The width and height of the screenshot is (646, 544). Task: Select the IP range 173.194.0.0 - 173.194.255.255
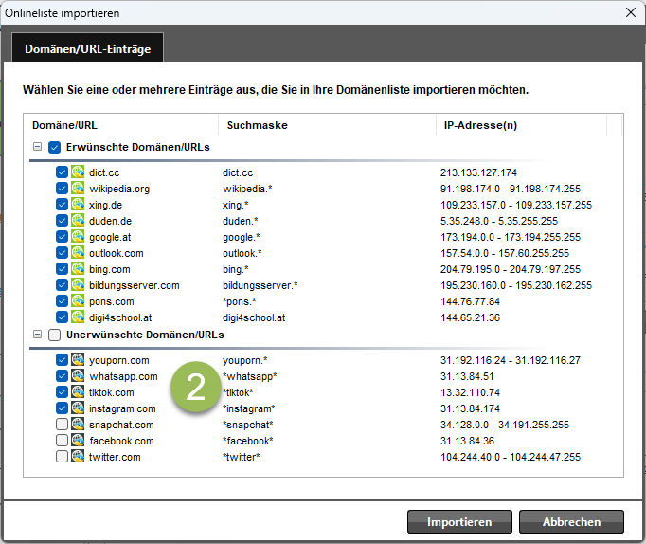511,237
